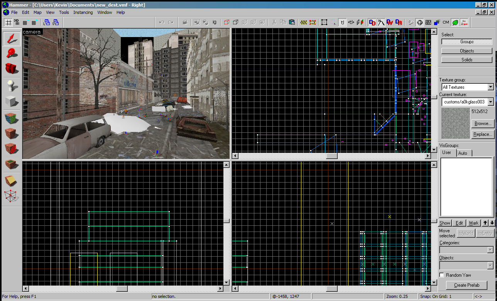The height and width of the screenshot is (301, 497).
Task: Click the Ungroup selection icon
Action: click(x=206, y=22)
